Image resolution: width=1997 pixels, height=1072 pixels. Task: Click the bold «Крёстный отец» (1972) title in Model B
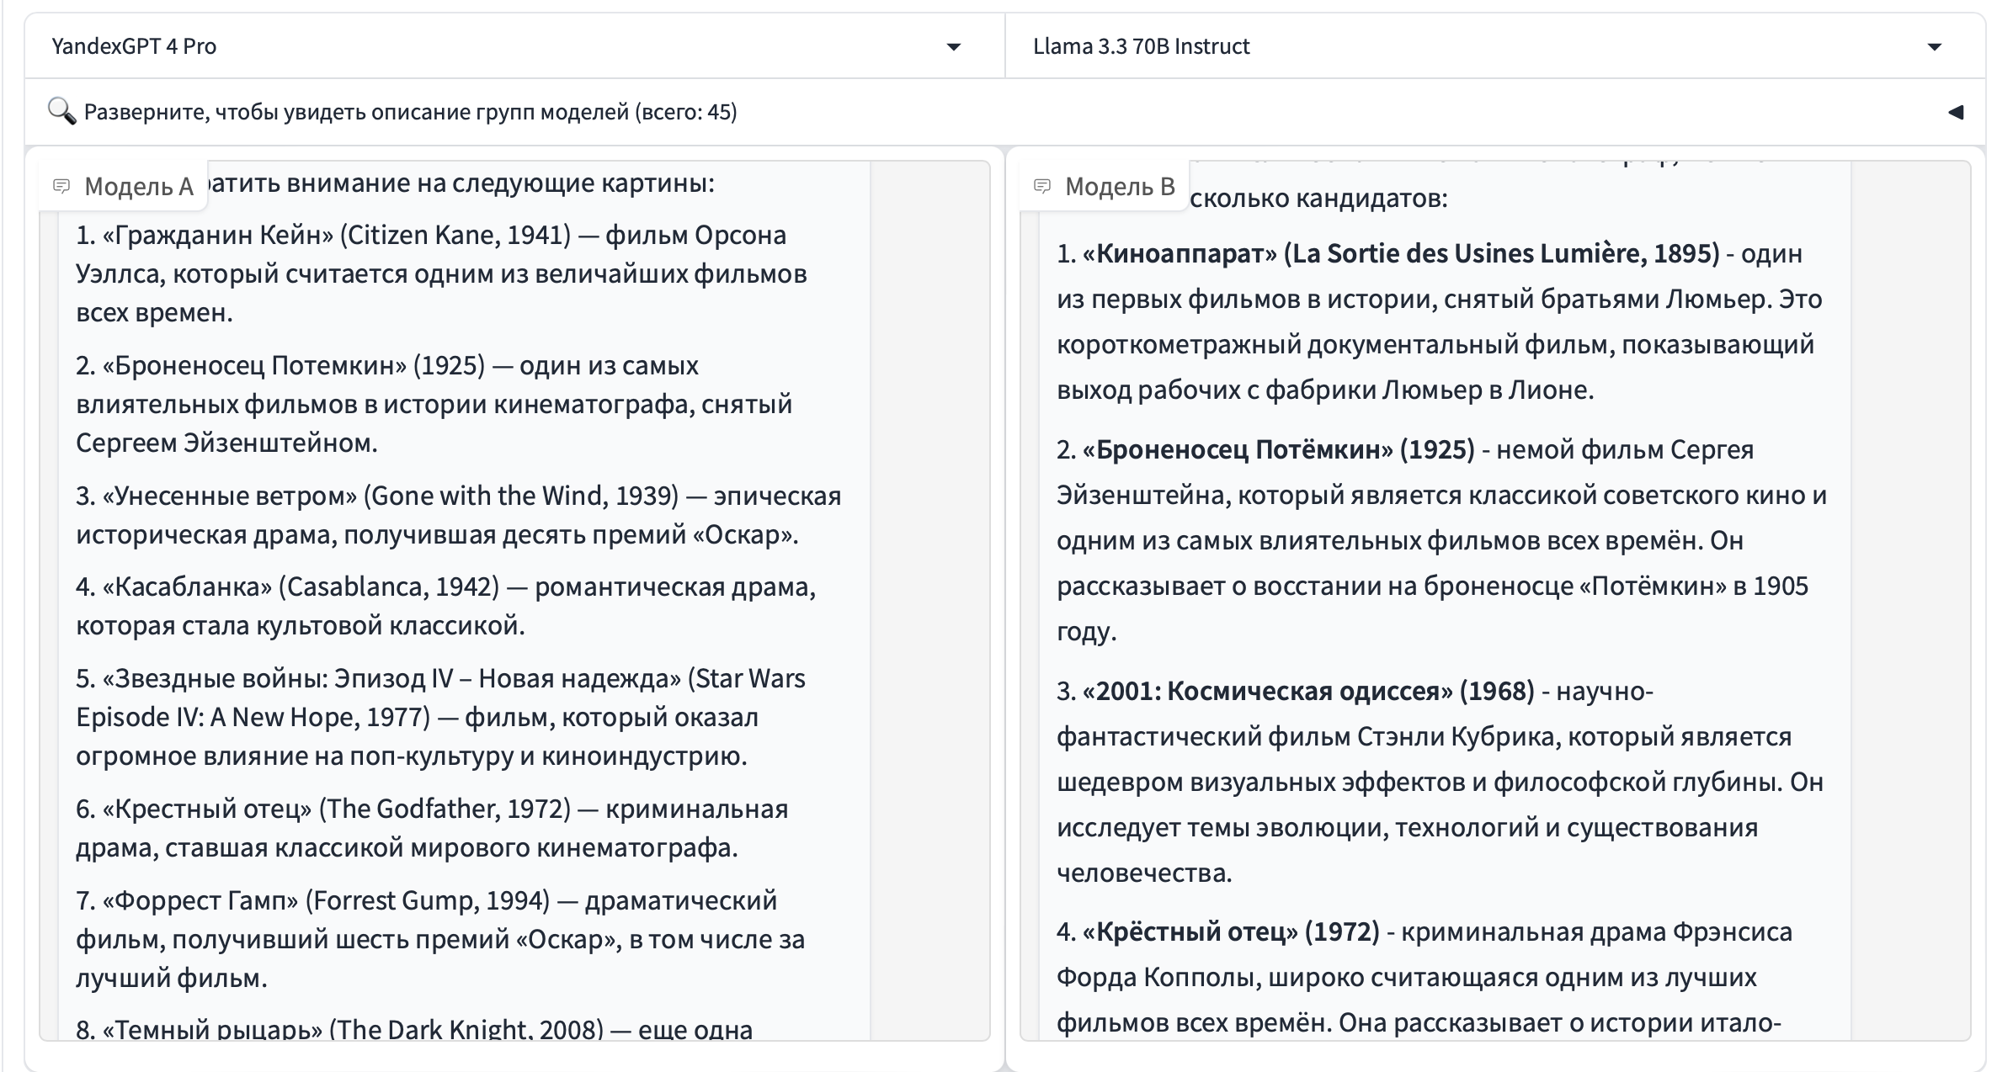coord(1231,931)
